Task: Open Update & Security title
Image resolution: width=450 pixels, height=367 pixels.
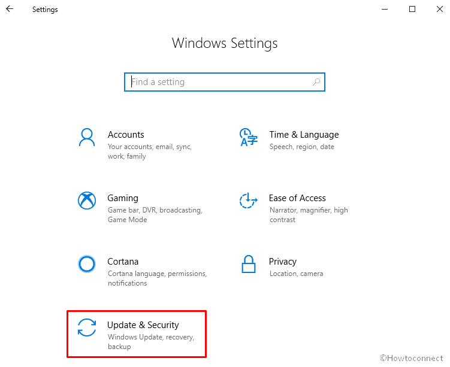Action: (143, 325)
